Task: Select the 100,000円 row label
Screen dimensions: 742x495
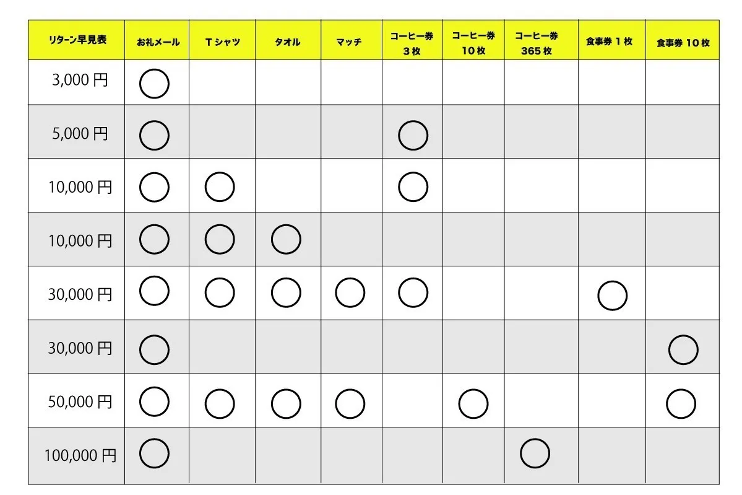Action: (x=80, y=457)
